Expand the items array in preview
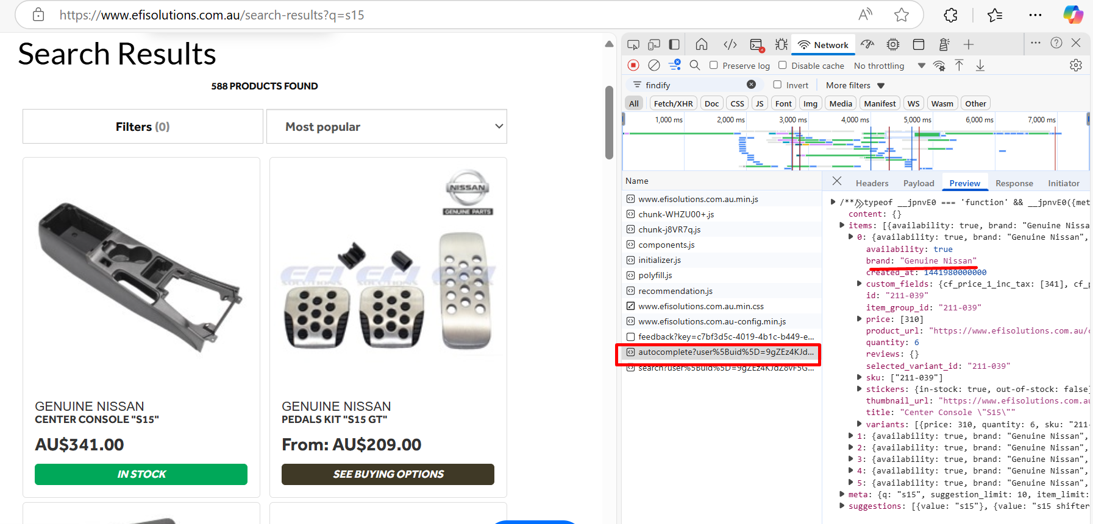The image size is (1093, 524). (x=842, y=225)
